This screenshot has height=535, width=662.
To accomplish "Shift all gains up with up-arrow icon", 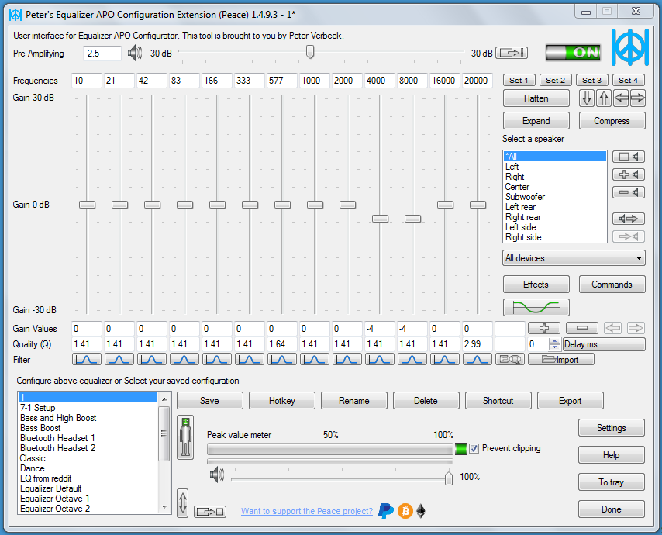I will point(604,98).
